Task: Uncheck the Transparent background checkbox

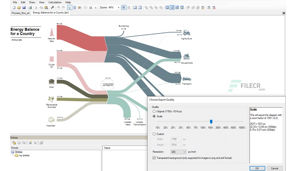Action: click(154, 158)
